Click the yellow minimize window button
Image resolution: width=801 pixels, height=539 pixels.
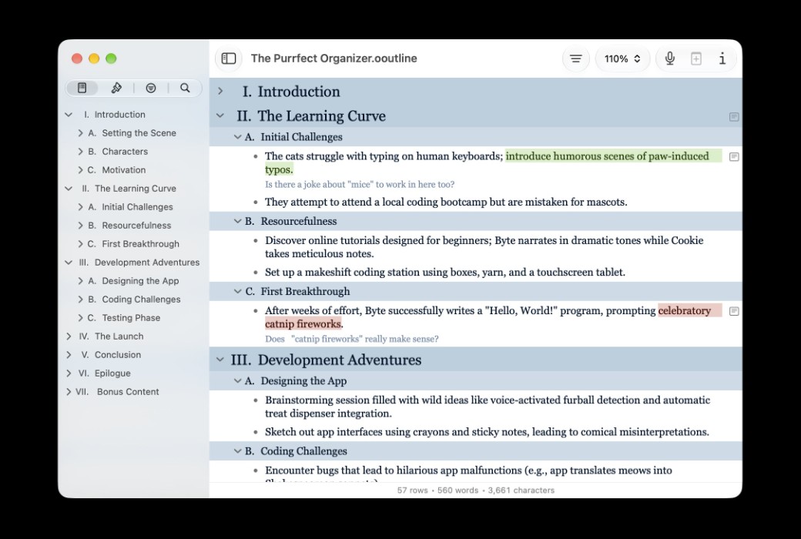[x=94, y=59]
